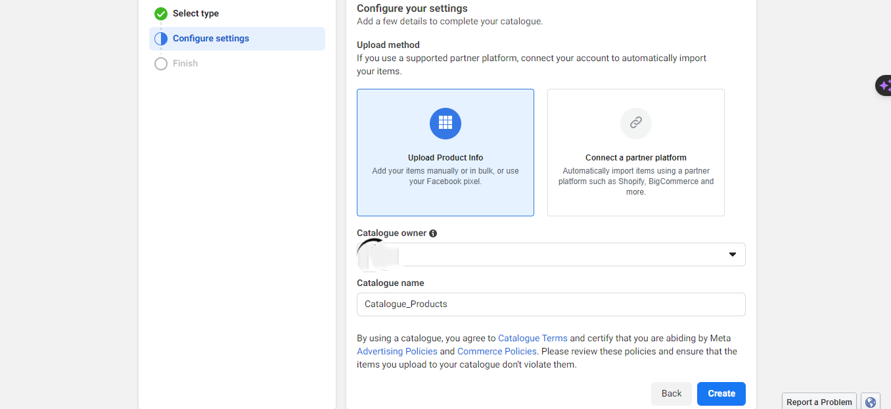Open the Catalogue Terms link
Screen dimensions: 891x409
click(x=532, y=339)
